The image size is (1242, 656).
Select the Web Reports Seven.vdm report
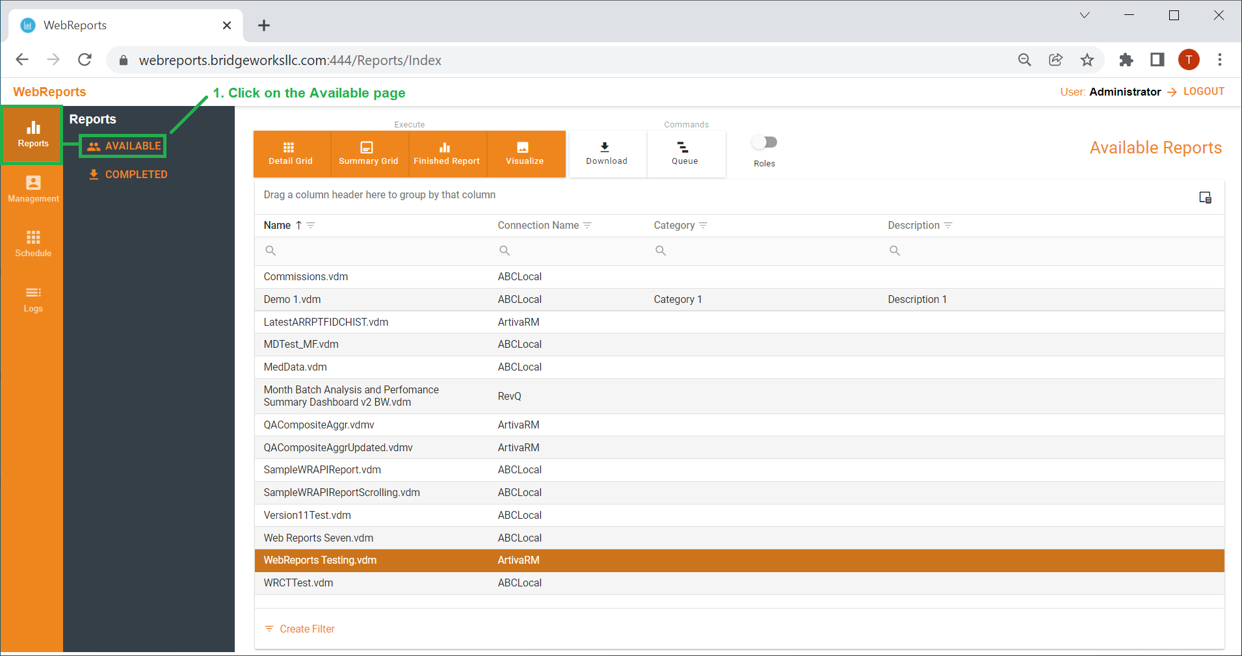[x=739, y=538]
